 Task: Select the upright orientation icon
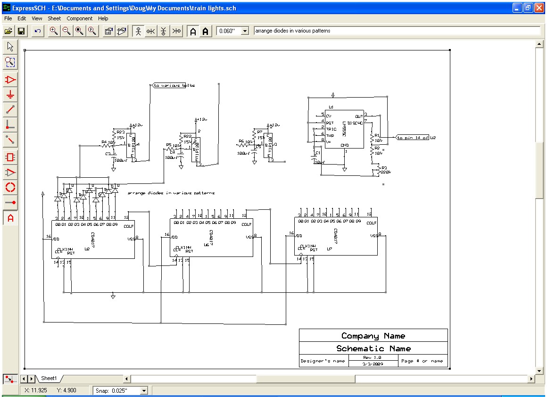138,31
